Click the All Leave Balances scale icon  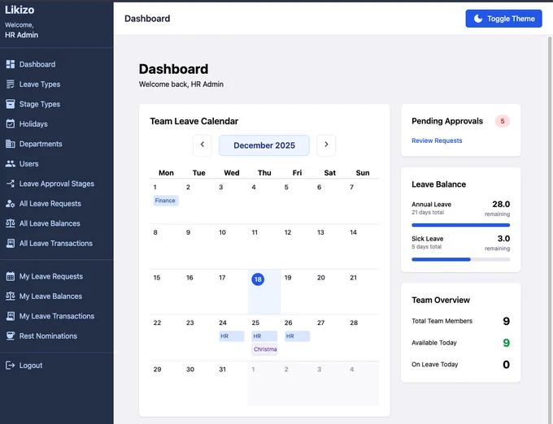pyautogui.click(x=11, y=223)
